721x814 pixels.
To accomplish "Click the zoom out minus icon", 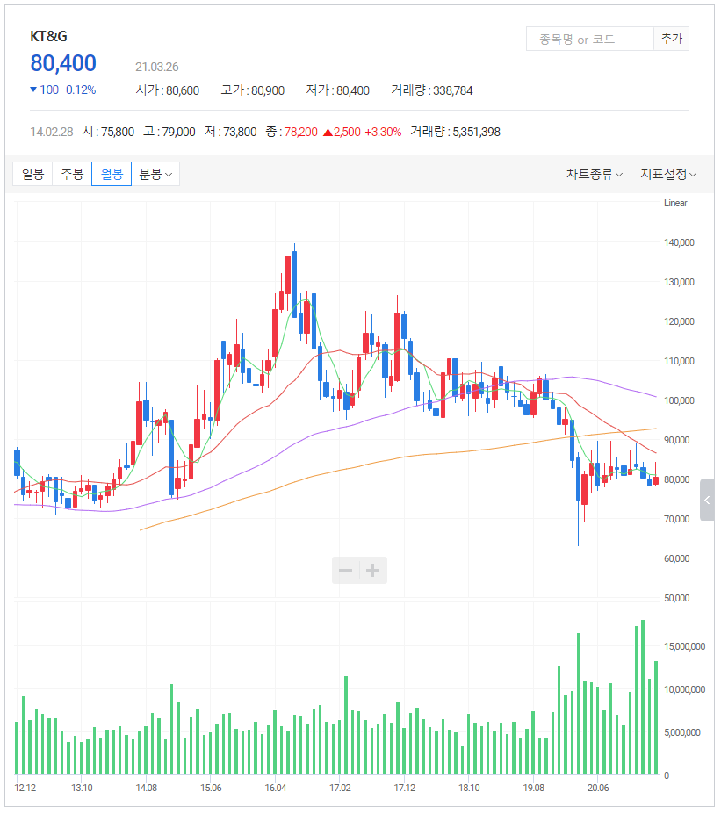I will (346, 571).
